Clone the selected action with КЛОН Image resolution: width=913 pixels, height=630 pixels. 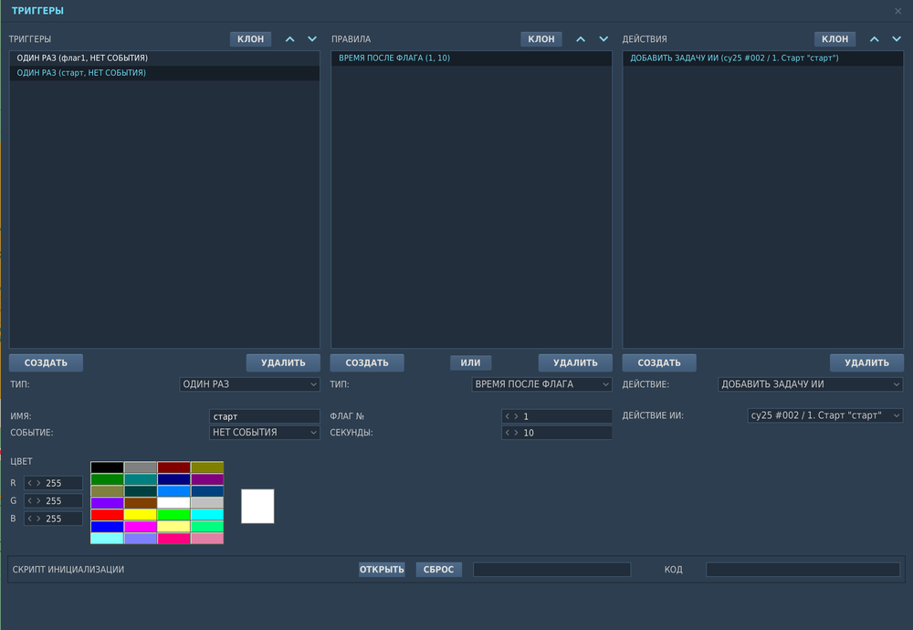[835, 39]
